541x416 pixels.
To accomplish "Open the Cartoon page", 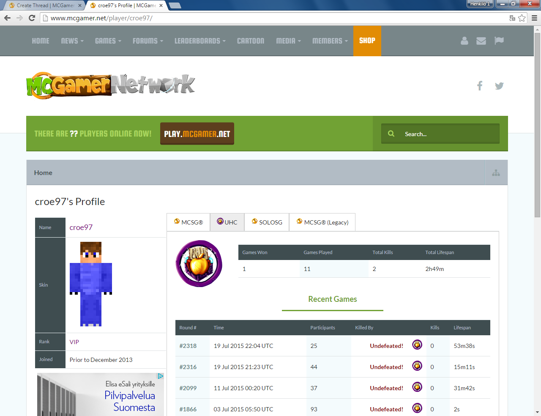I will click(x=251, y=41).
